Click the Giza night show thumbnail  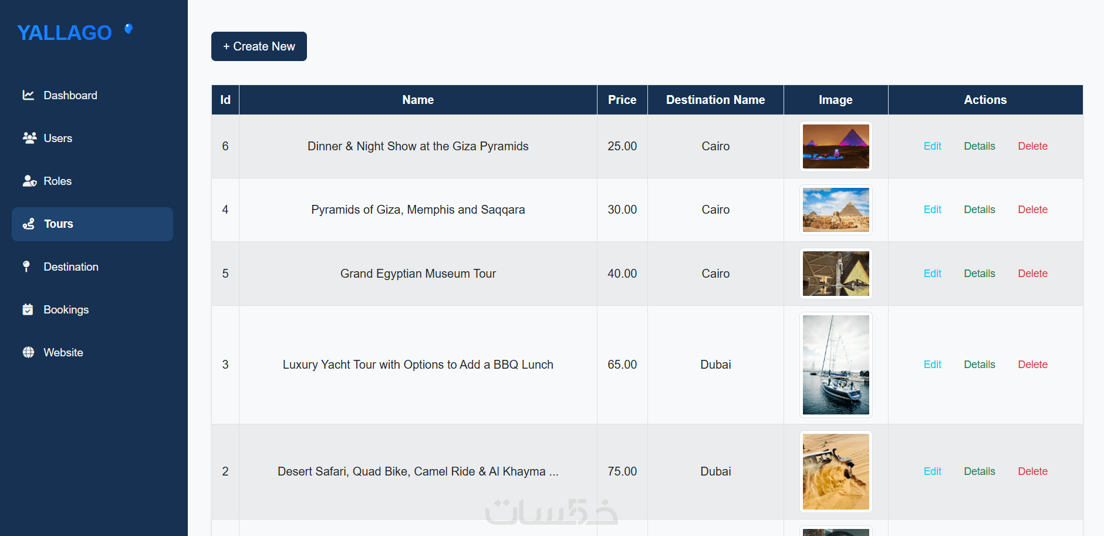click(836, 146)
